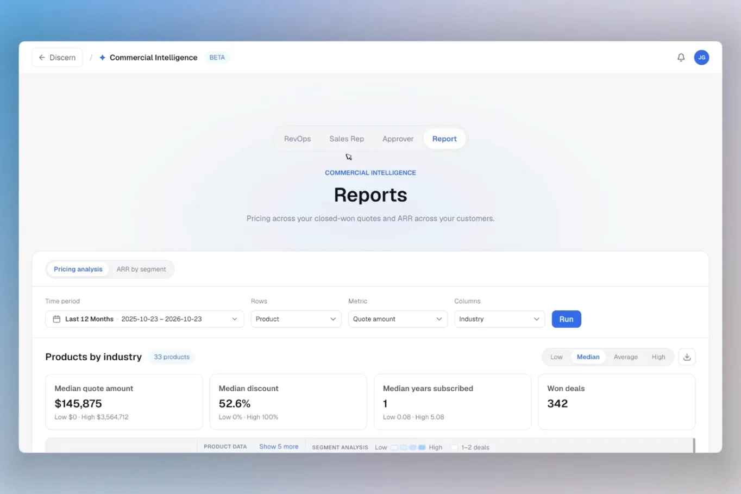Select the High statistic toggle
Screen dimensions: 741x494
point(658,357)
